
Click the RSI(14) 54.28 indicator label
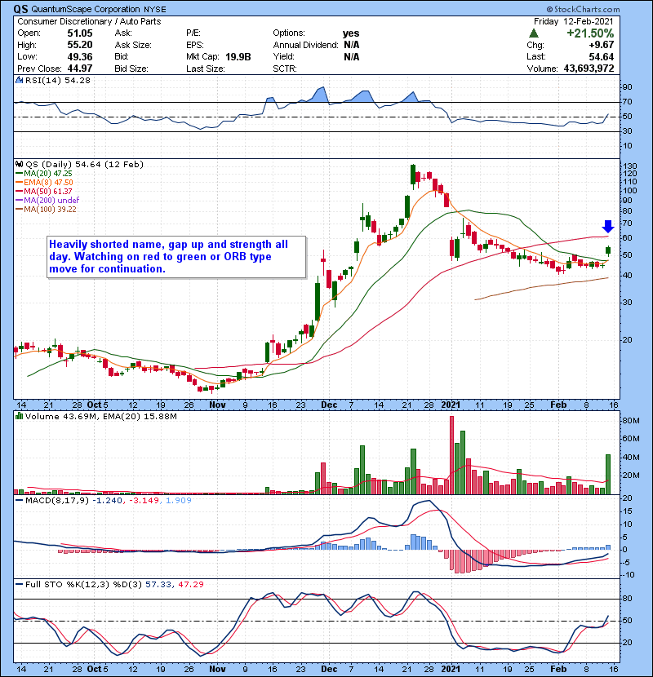click(x=58, y=80)
